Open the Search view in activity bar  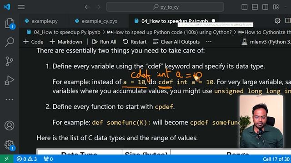(x=9, y=42)
